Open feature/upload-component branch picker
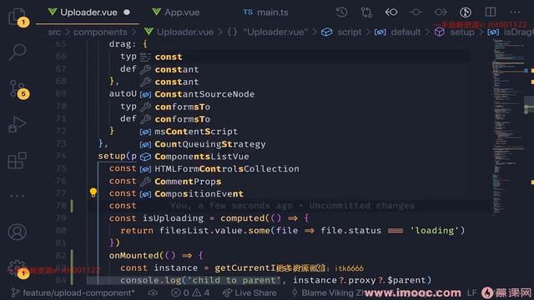The height and width of the screenshot is (300, 534). pos(73,292)
